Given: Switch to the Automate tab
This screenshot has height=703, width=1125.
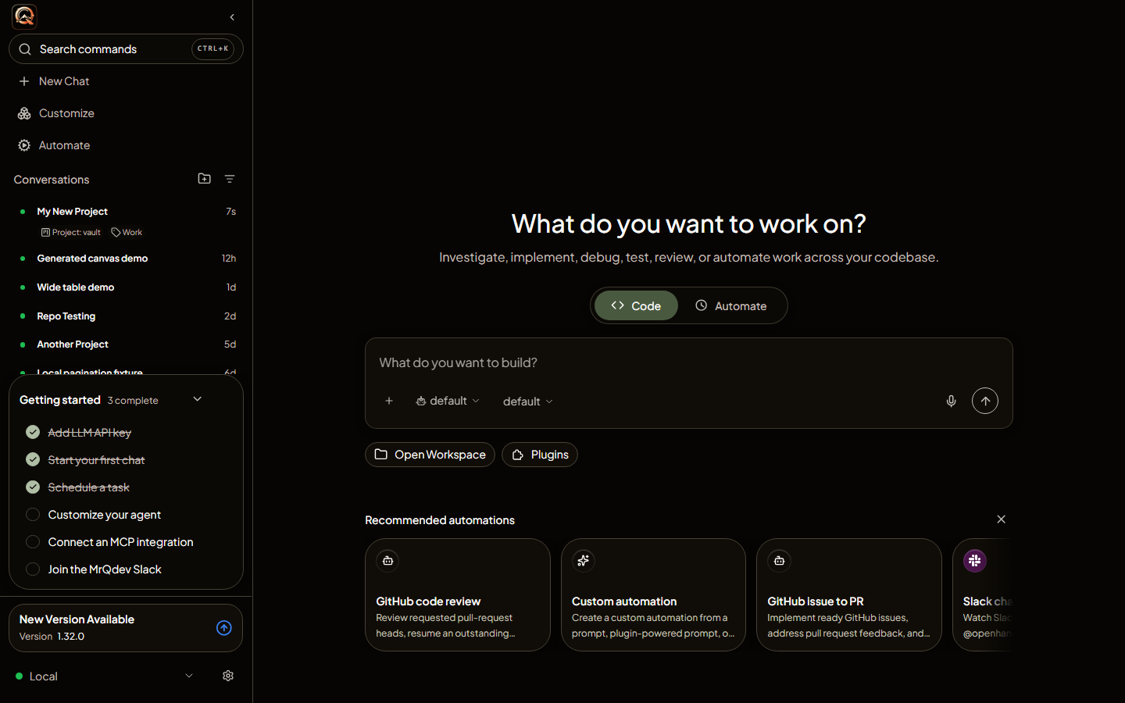Looking at the screenshot, I should (731, 305).
